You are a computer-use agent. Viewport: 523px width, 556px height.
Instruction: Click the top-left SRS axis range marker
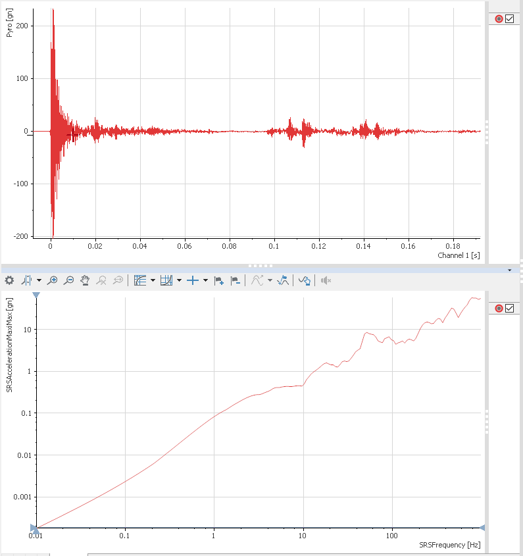(x=36, y=296)
